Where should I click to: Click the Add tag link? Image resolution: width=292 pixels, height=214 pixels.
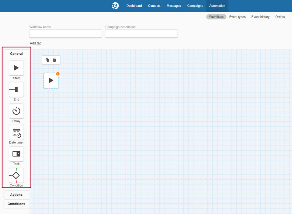(36, 43)
